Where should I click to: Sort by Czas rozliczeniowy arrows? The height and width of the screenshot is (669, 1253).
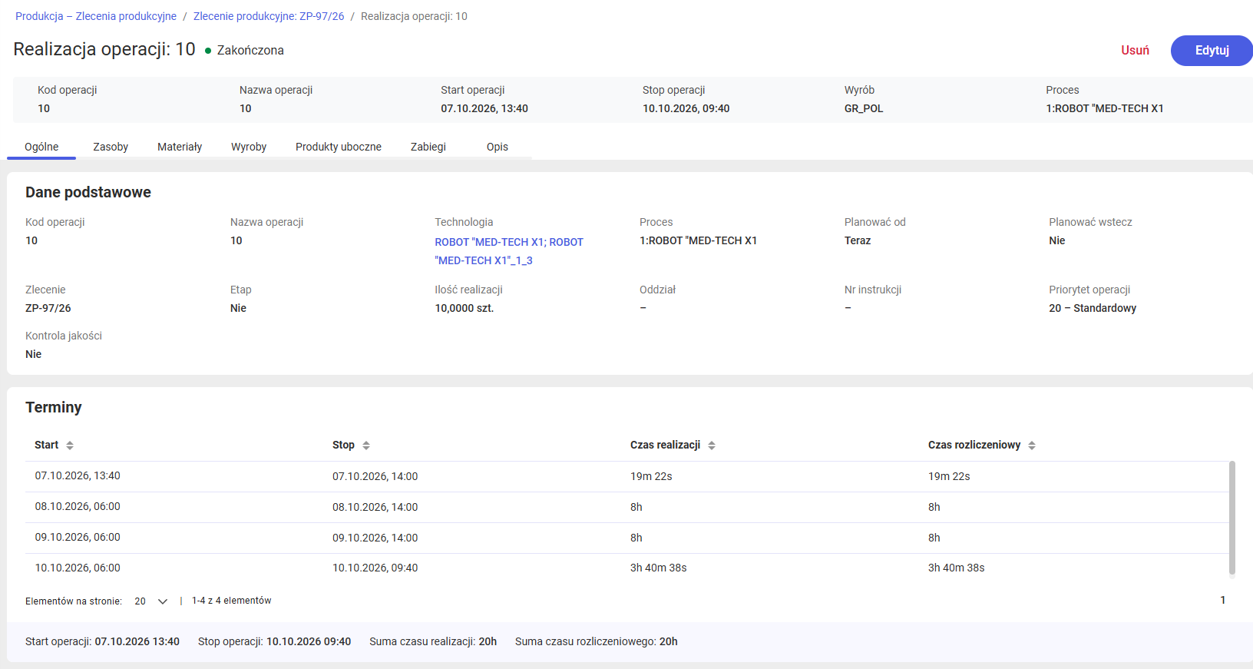click(x=1032, y=445)
